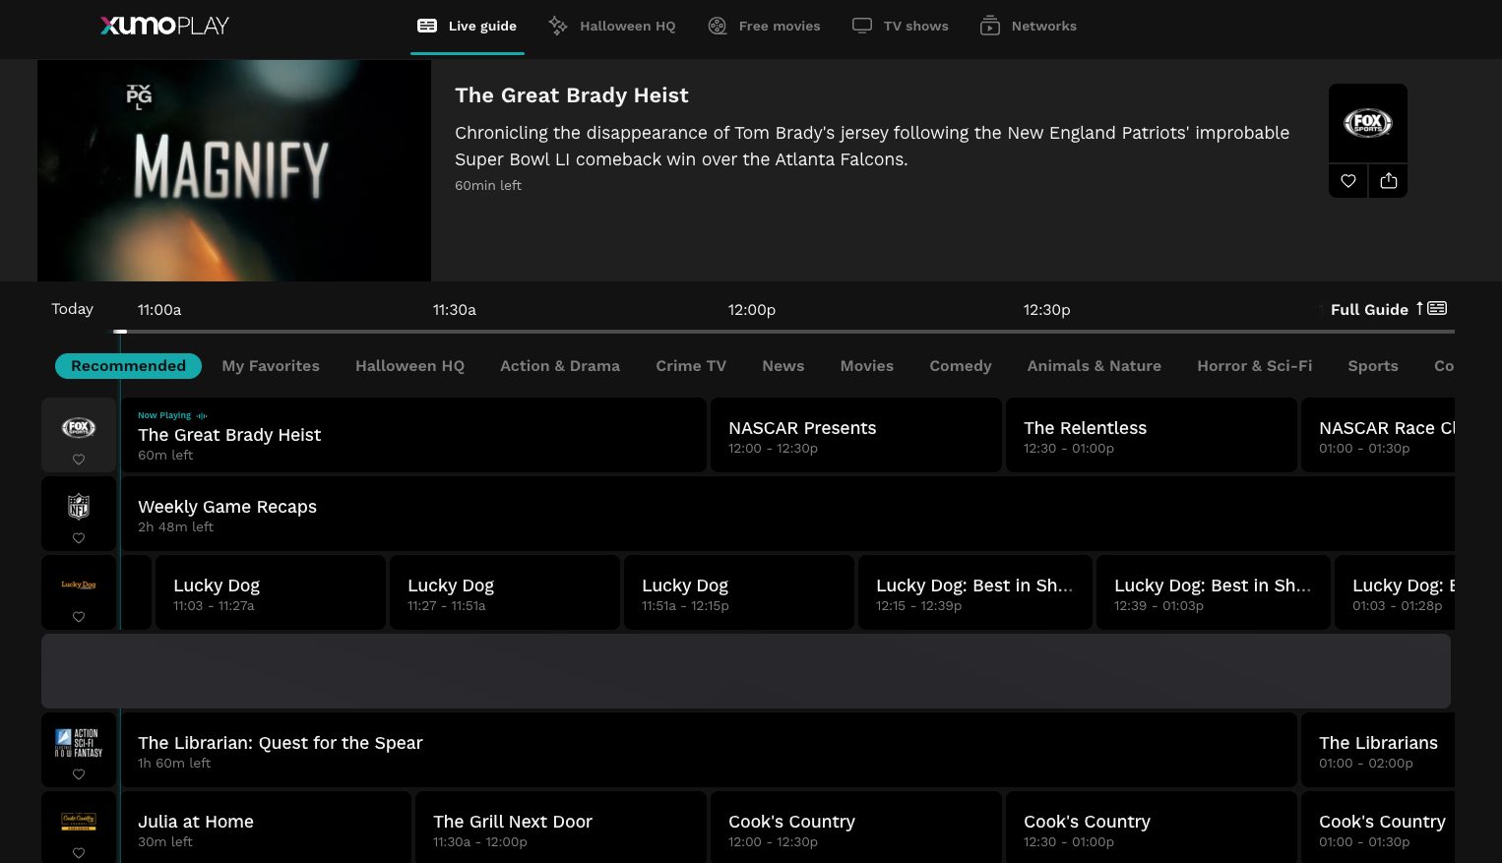Favorite The Great Brady Heist with heart
The image size is (1502, 863).
[1347, 181]
